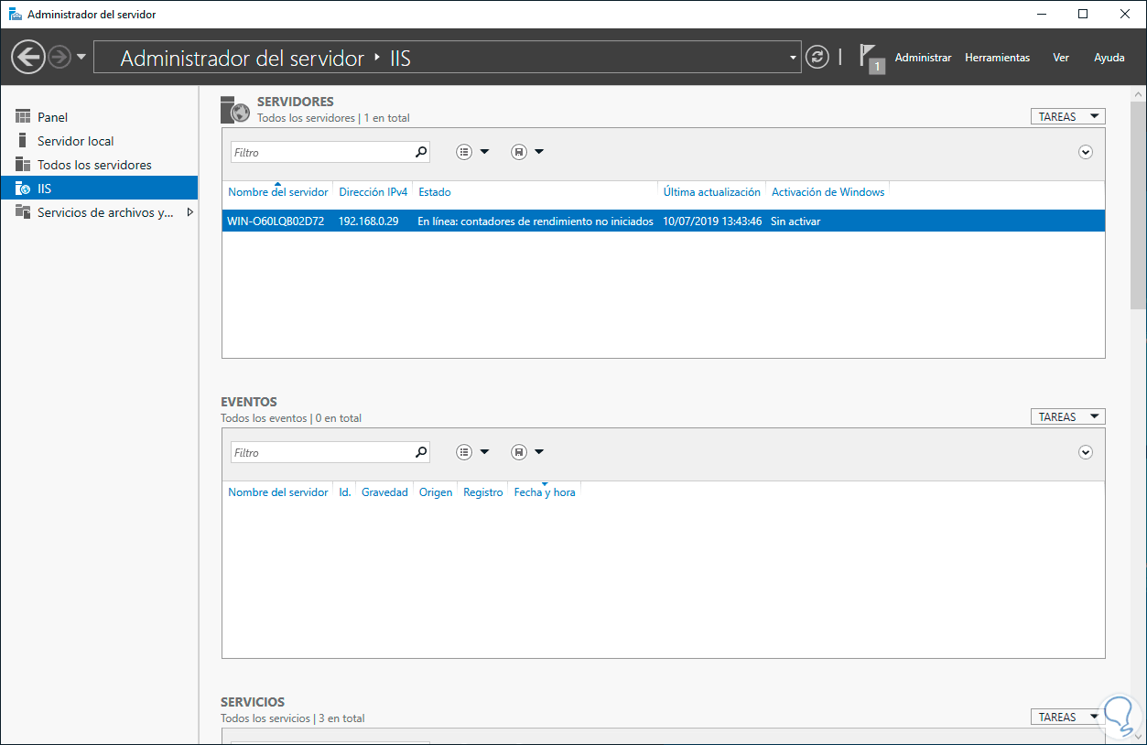Screen dimensions: 1147x745
Task: Sort Eventos by Nombre del servidor column
Action: point(277,492)
